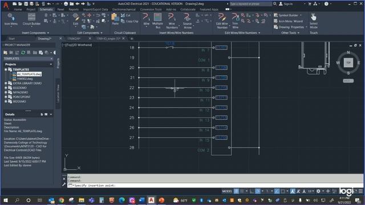This screenshot has height=205, width=365.
Task: Launch the Circuit Builder tool
Action: tap(31, 19)
